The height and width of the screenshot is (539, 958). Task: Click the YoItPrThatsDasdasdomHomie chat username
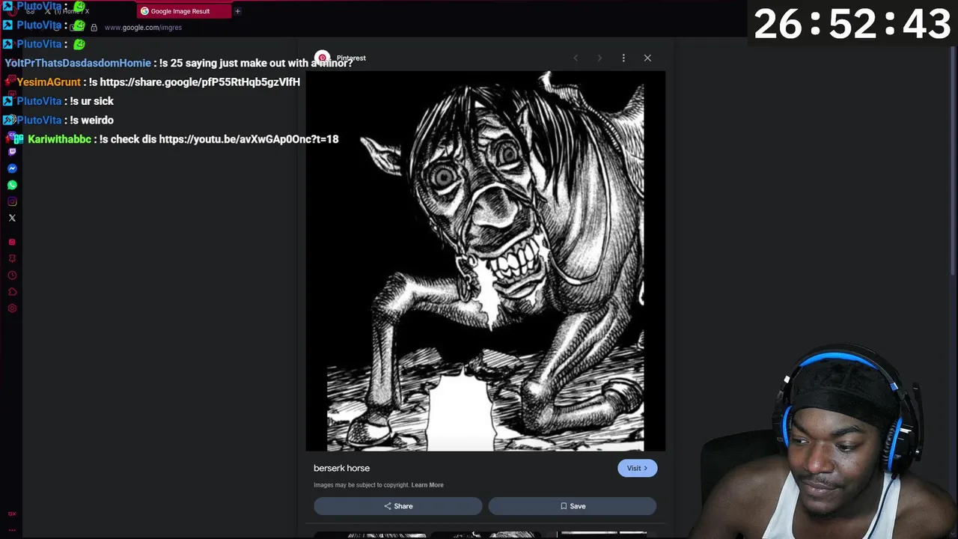click(78, 63)
